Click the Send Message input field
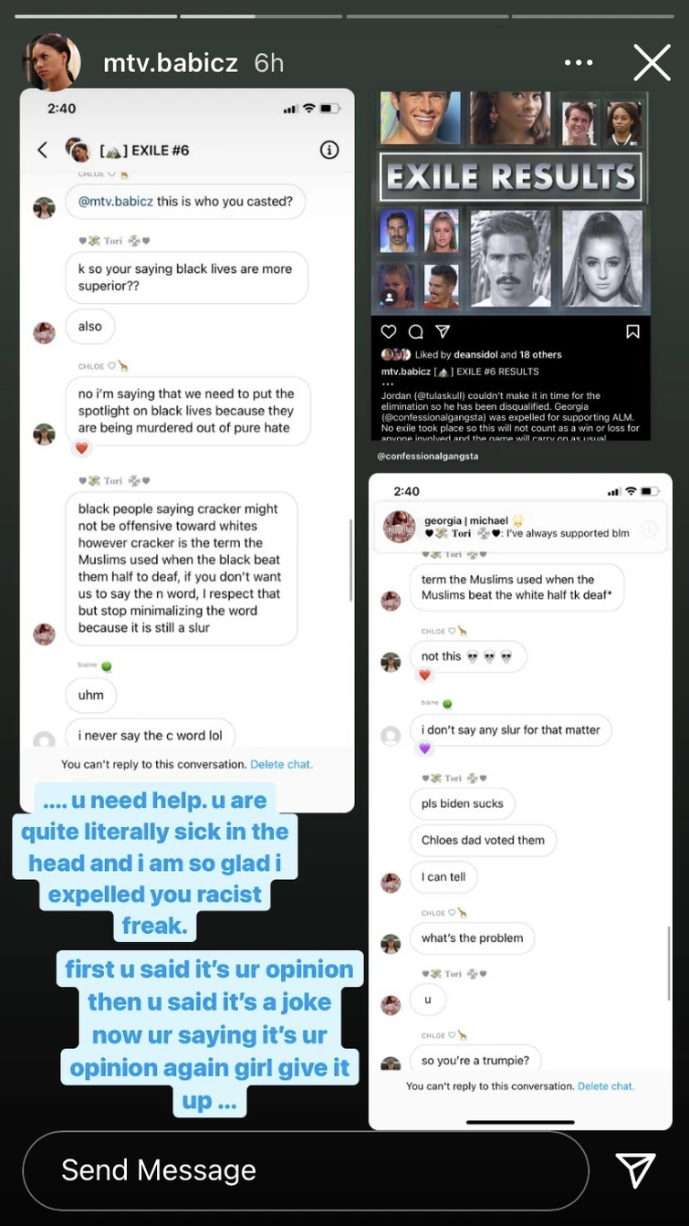Screen dimensions: 689x1226 click(306, 1170)
